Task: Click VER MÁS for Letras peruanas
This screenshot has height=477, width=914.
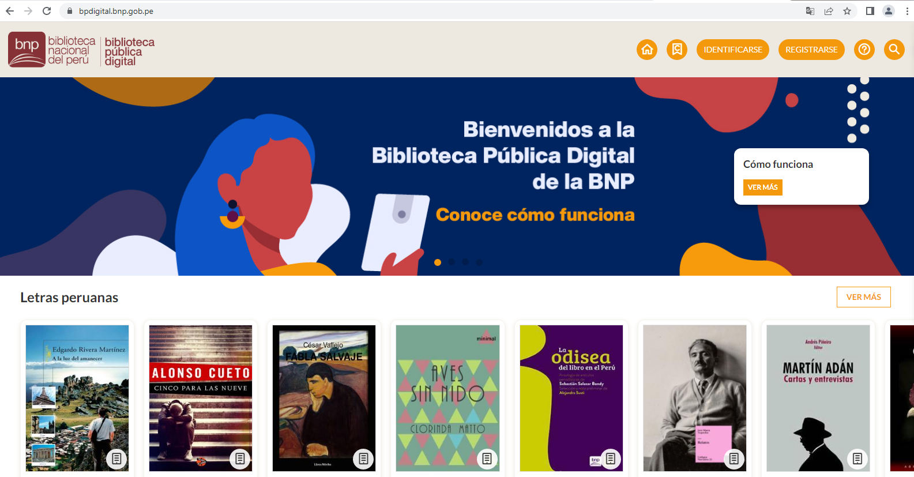Action: (864, 297)
